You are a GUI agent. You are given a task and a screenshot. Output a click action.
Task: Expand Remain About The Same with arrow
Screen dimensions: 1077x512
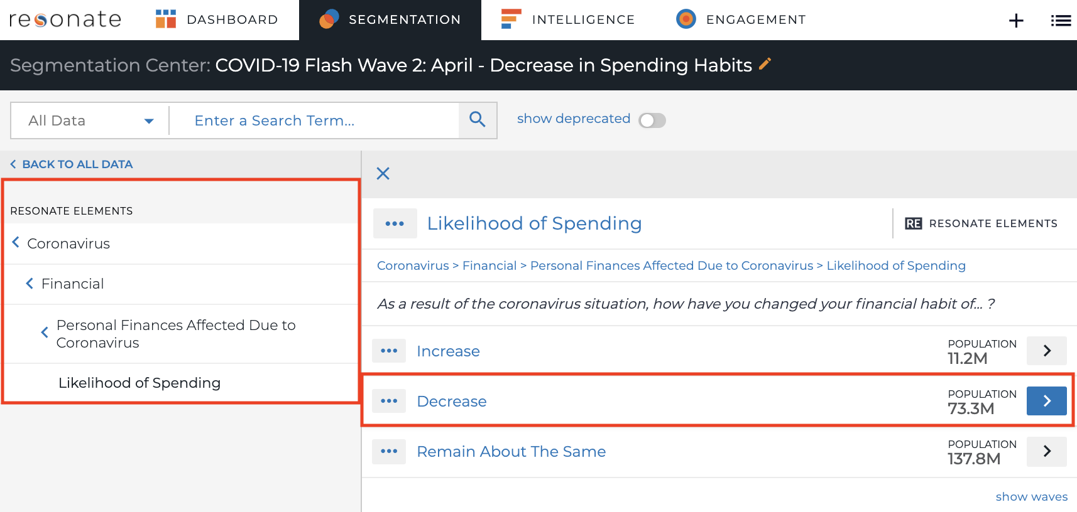tap(1047, 451)
